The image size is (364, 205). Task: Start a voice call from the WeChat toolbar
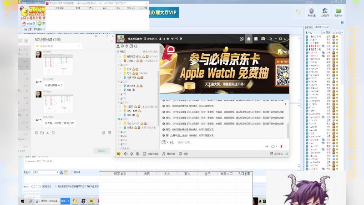(x=110, y=133)
